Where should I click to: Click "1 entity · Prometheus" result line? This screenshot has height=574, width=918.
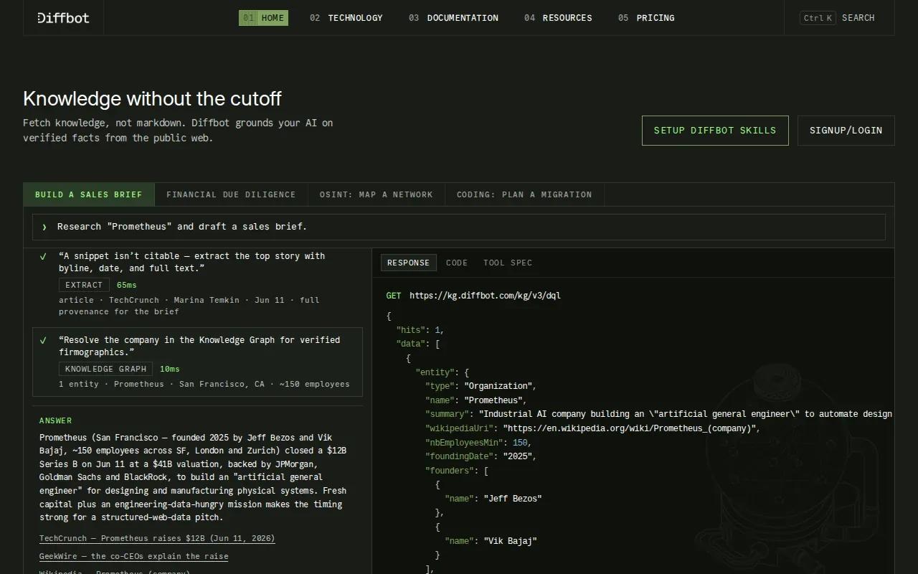click(204, 384)
